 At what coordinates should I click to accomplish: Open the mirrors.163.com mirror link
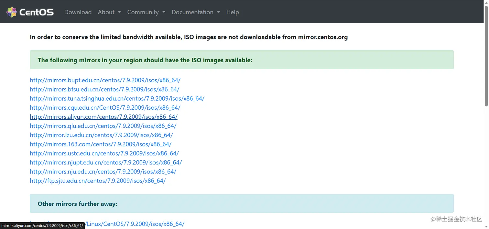(x=101, y=144)
